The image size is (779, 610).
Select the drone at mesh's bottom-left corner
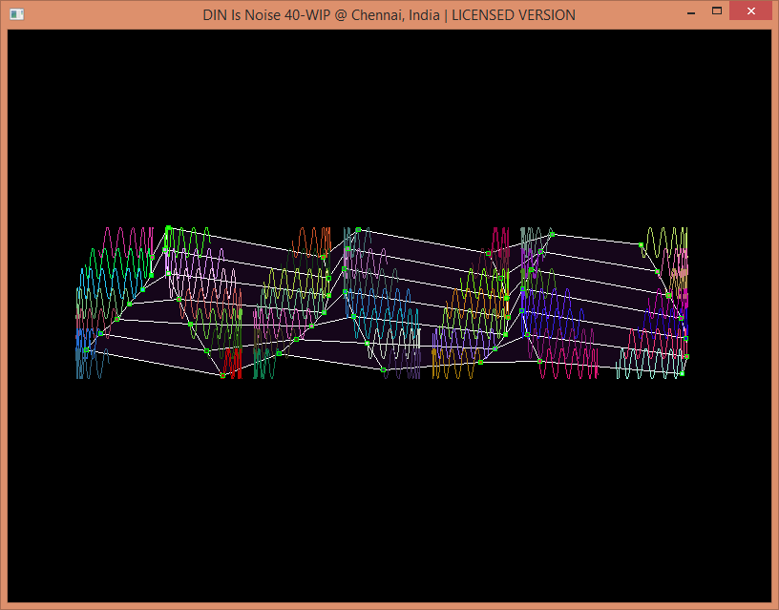click(x=86, y=350)
